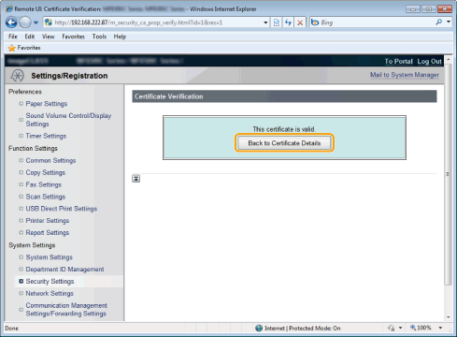This screenshot has height=337, width=457.
Task: Click the To Portal link
Action: tap(398, 61)
